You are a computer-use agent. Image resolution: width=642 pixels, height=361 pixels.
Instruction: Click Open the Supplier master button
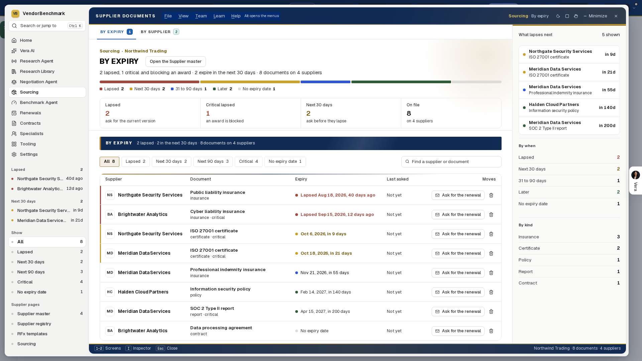click(x=176, y=62)
